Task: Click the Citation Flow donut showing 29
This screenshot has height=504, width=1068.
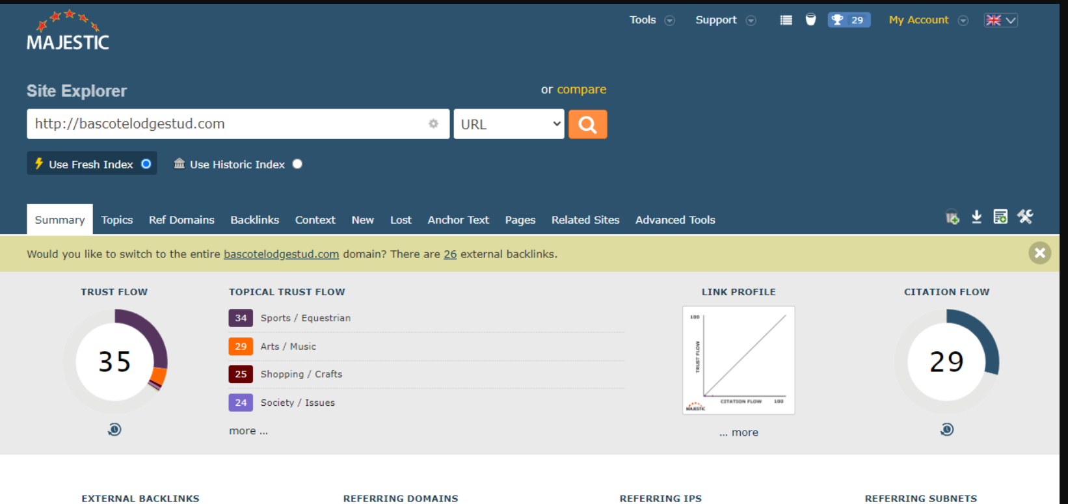Action: point(947,362)
